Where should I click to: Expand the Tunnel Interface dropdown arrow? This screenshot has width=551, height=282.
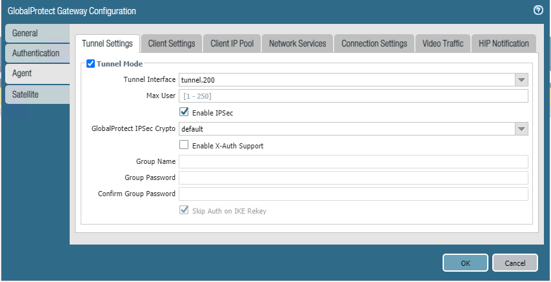click(x=521, y=80)
